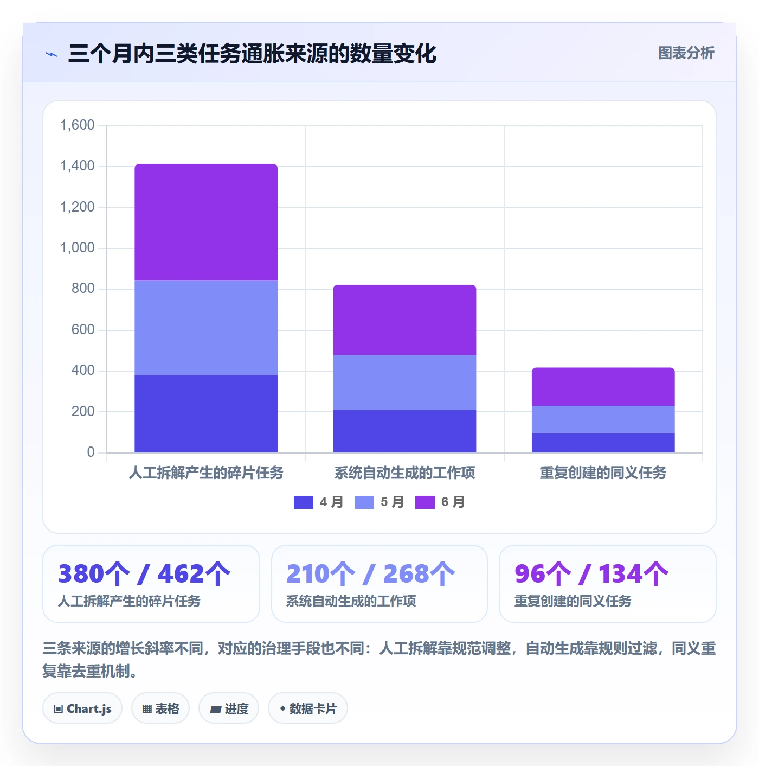Select the 380个 / 462个 data card

click(x=151, y=584)
